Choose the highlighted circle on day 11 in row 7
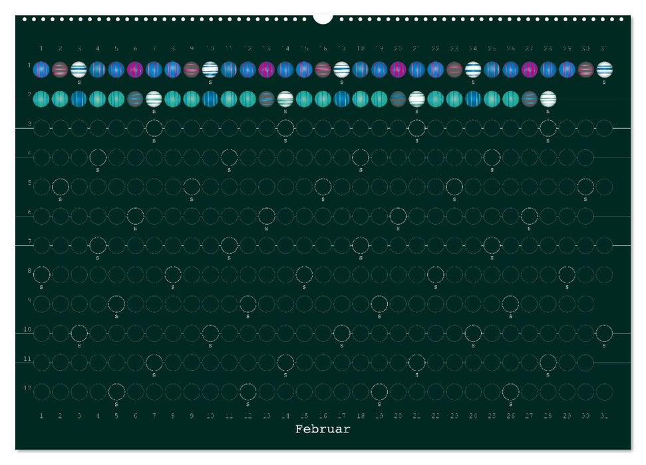646x465 pixels. pyautogui.click(x=229, y=246)
